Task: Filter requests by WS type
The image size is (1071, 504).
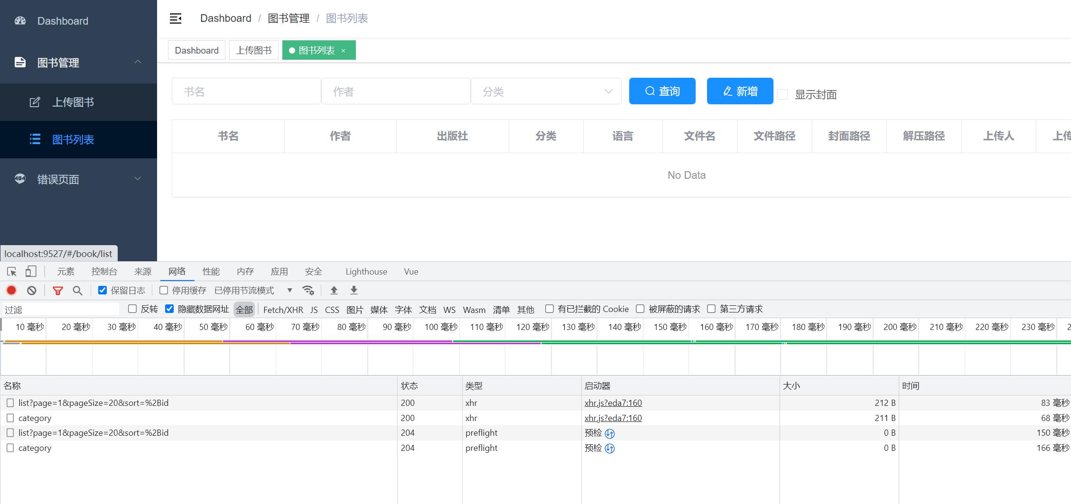Action: click(449, 310)
